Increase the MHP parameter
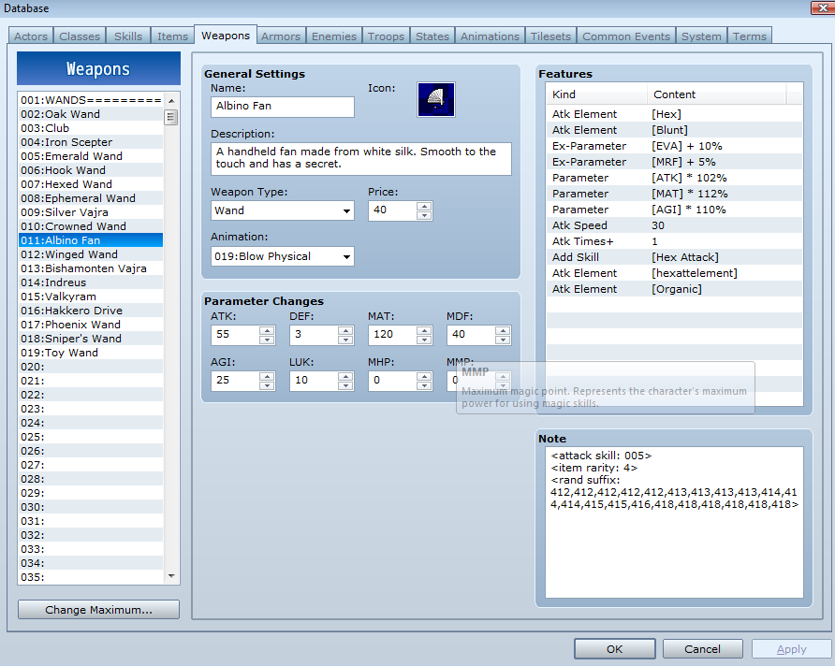This screenshot has height=666, width=835. tap(424, 377)
